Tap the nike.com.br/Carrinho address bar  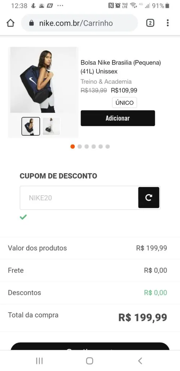pos(79,23)
